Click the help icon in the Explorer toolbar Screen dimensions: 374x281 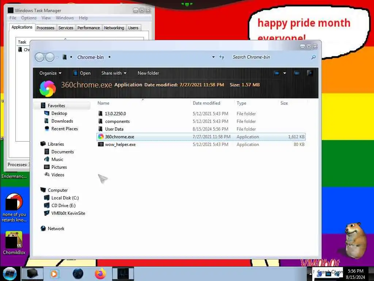tap(310, 73)
